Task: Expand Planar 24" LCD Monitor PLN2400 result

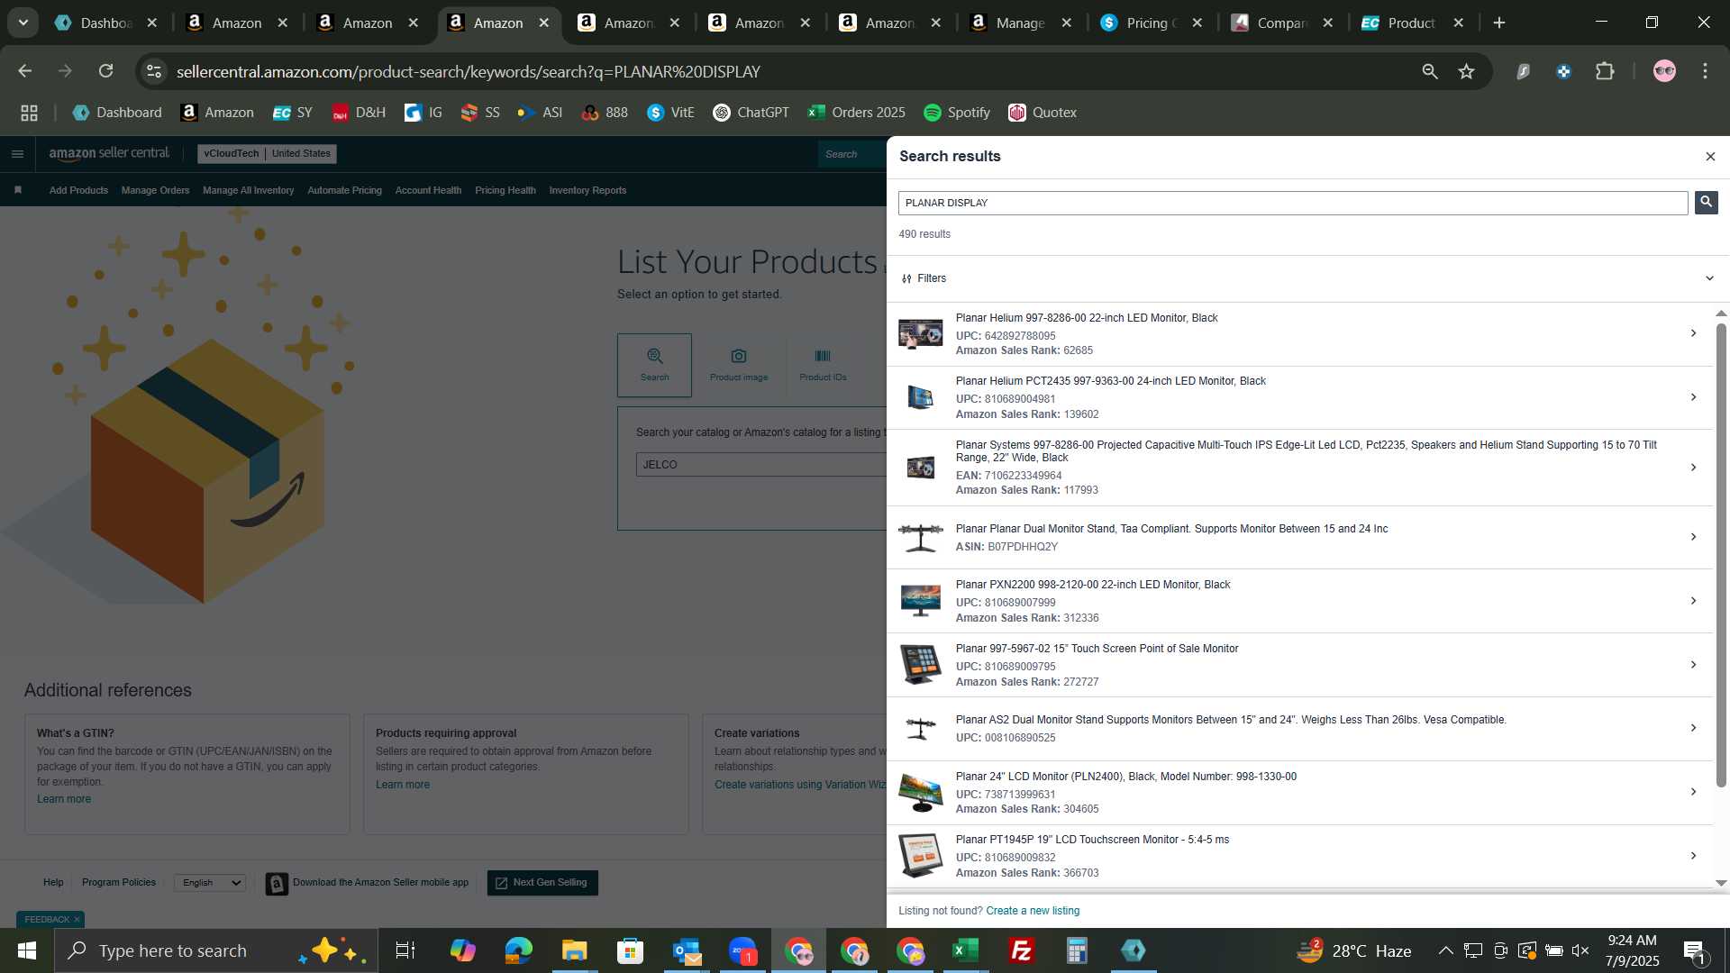Action: pos(1693,792)
